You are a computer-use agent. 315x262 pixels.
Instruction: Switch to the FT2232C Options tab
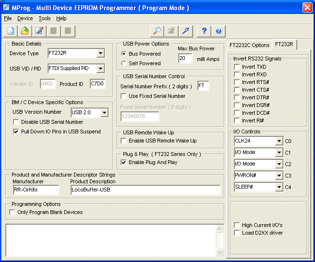pos(249,45)
